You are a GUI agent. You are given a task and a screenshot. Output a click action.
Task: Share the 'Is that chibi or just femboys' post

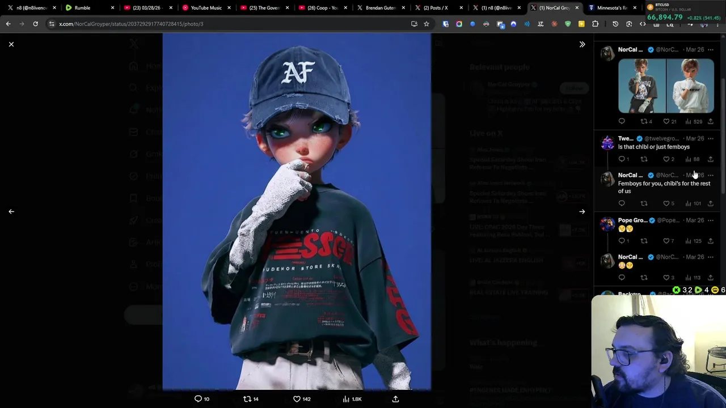point(710,159)
